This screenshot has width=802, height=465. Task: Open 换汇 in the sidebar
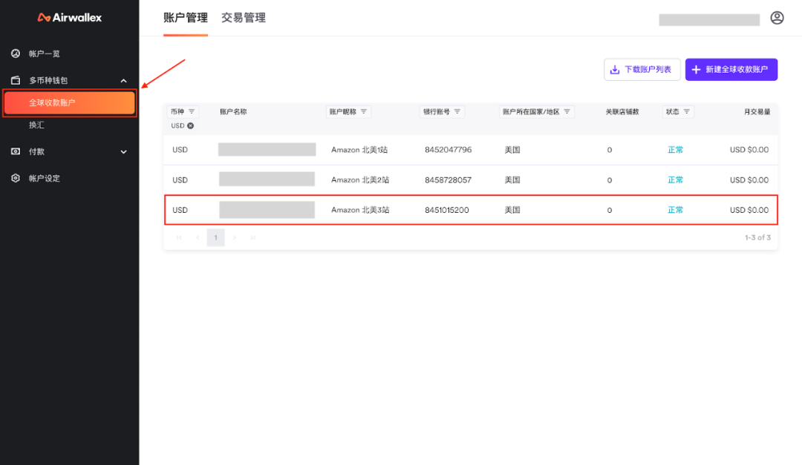[37, 125]
